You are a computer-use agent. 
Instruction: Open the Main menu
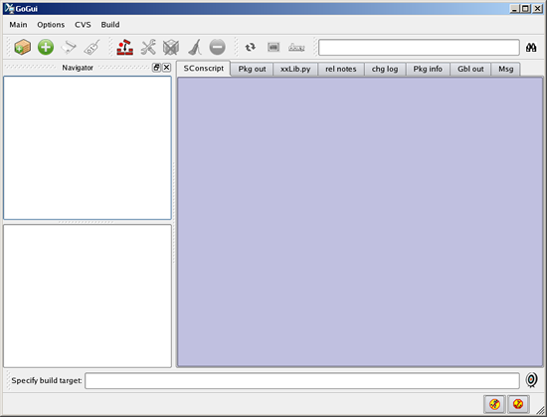18,25
